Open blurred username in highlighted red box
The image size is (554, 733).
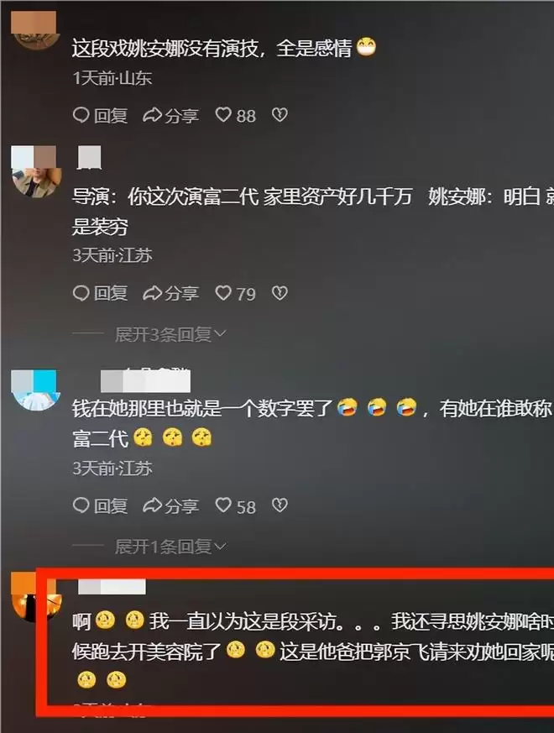tap(112, 587)
